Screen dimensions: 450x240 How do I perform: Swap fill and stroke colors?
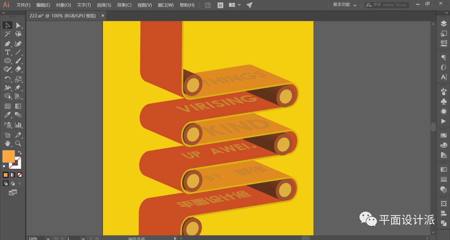pos(20,153)
